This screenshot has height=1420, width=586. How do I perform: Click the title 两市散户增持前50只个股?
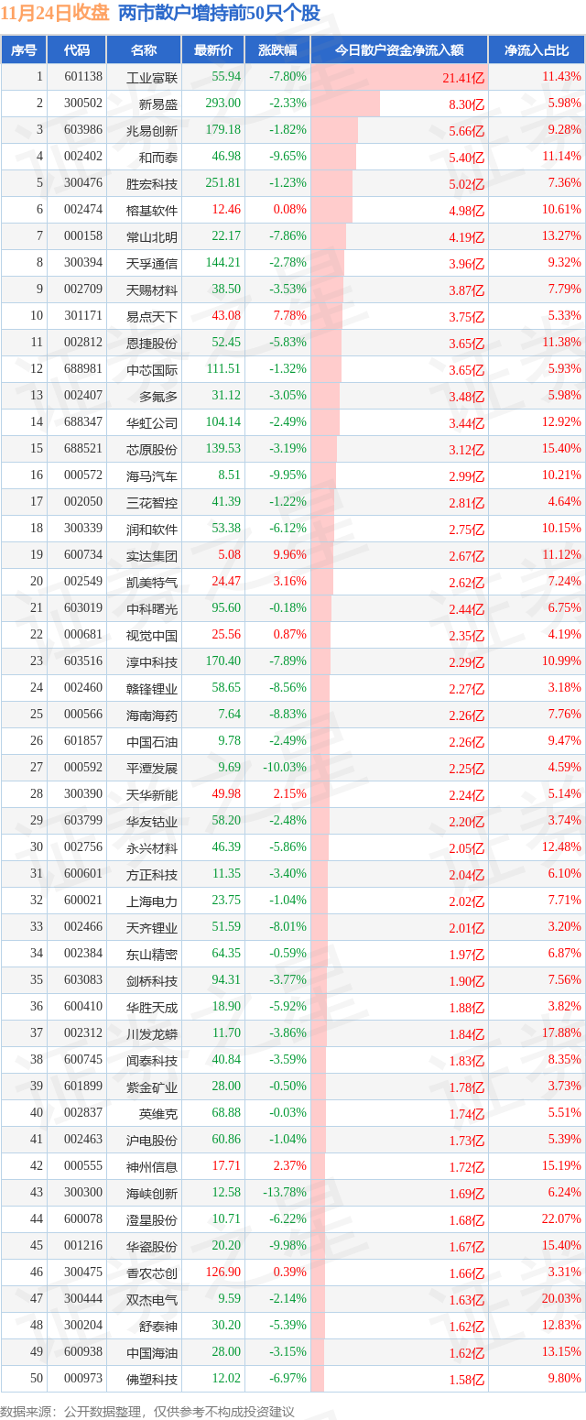[220, 14]
